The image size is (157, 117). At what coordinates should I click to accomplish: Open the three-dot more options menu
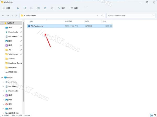85,8
